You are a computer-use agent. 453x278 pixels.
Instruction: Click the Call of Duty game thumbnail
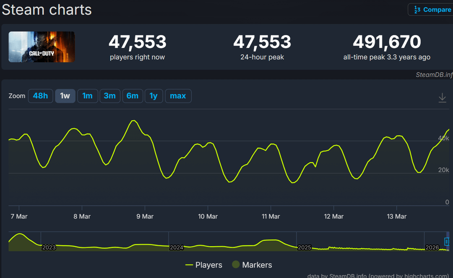42,47
